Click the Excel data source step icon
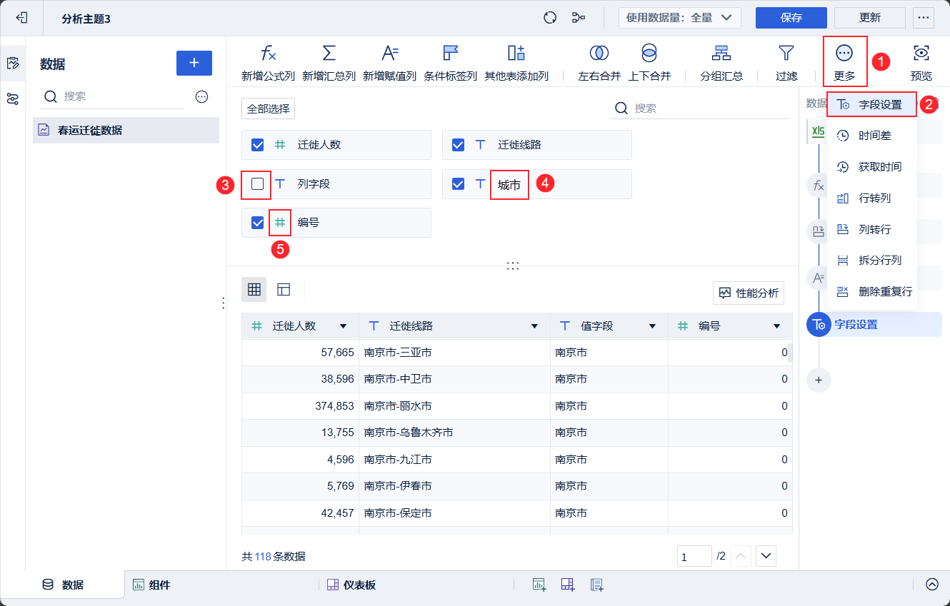Image resolution: width=950 pixels, height=606 pixels. pyautogui.click(x=819, y=131)
